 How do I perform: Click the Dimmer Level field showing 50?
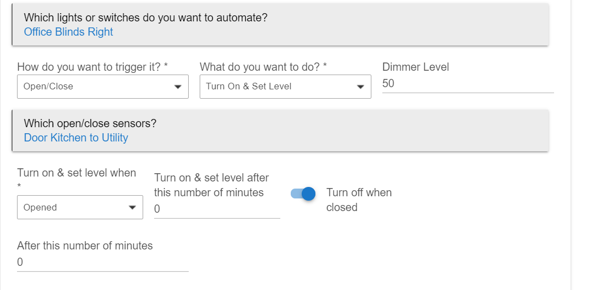467,84
